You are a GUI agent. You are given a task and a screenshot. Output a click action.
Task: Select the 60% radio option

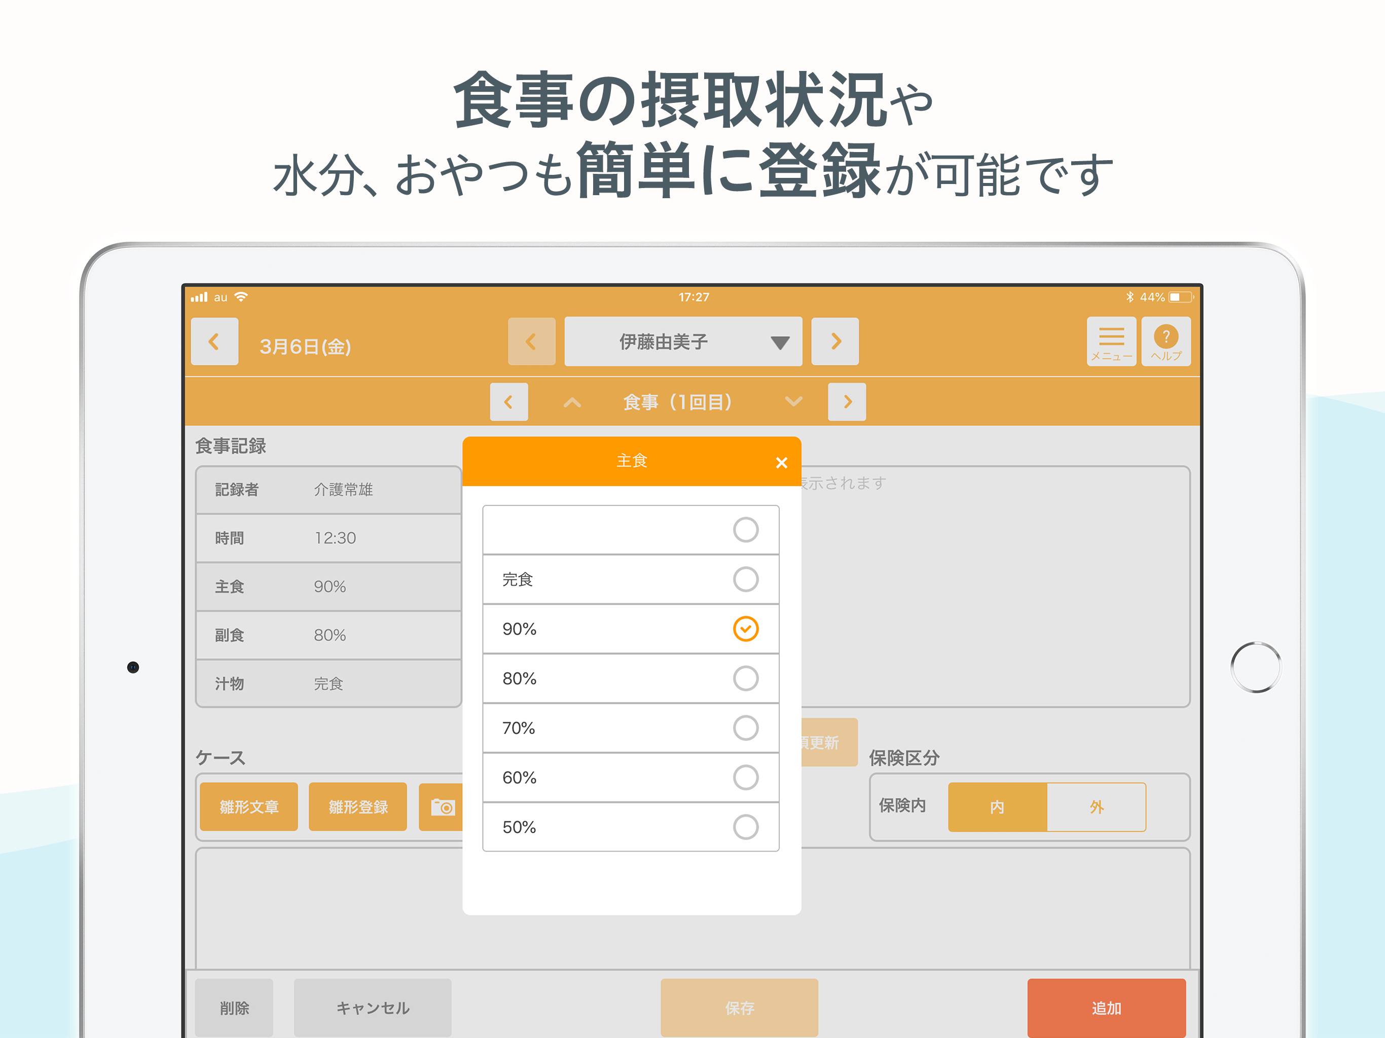click(x=746, y=777)
